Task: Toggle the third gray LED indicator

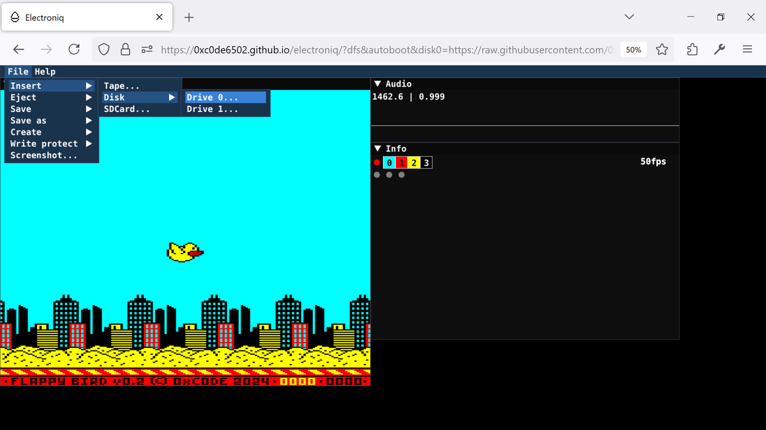Action: (402, 175)
